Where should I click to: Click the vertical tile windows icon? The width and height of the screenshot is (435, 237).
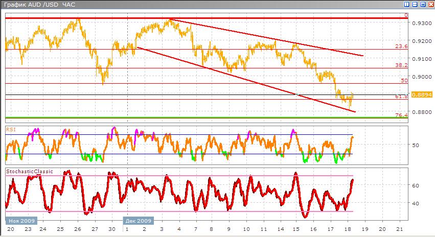(407, 4)
